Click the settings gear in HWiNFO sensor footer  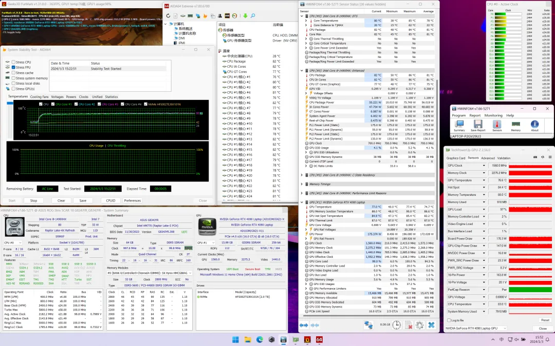click(x=419, y=325)
